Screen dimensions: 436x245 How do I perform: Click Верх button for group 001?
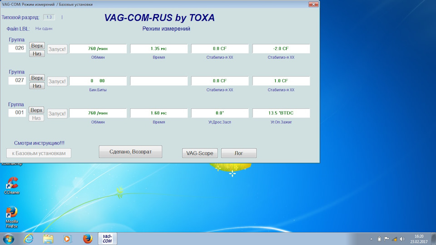click(x=36, y=110)
